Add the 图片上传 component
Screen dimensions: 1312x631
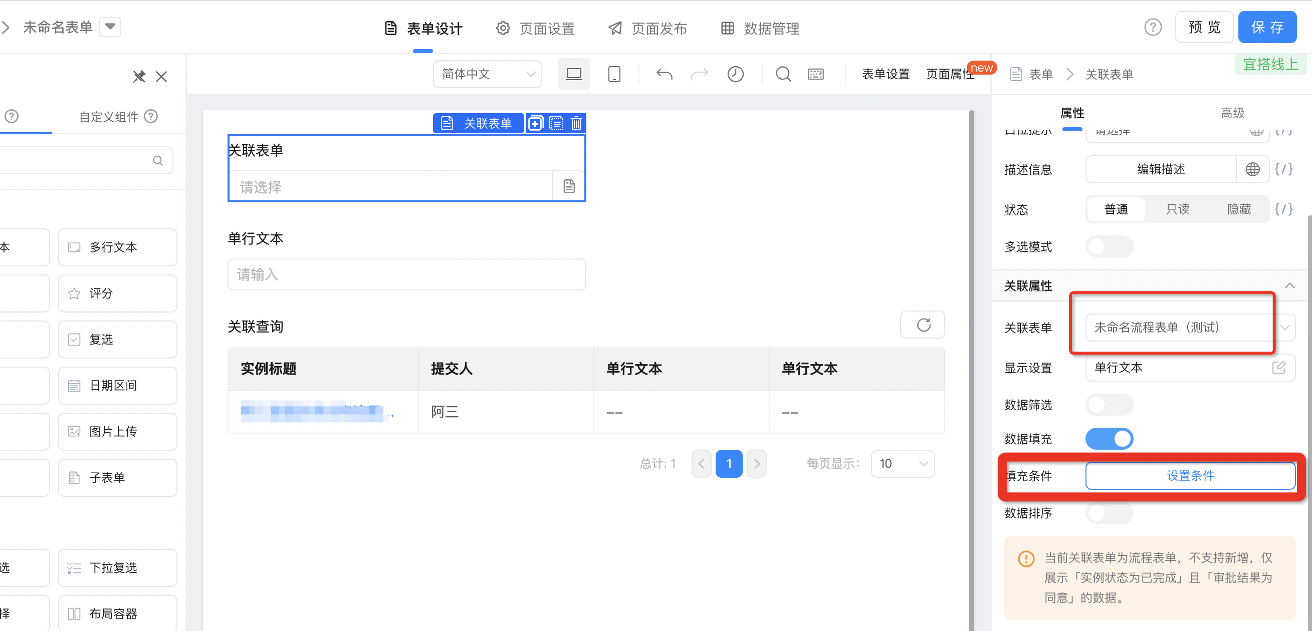pyautogui.click(x=118, y=432)
